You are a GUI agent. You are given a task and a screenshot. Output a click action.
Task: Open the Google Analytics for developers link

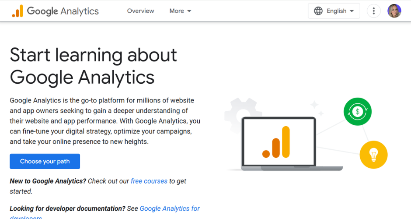[x=170, y=208]
